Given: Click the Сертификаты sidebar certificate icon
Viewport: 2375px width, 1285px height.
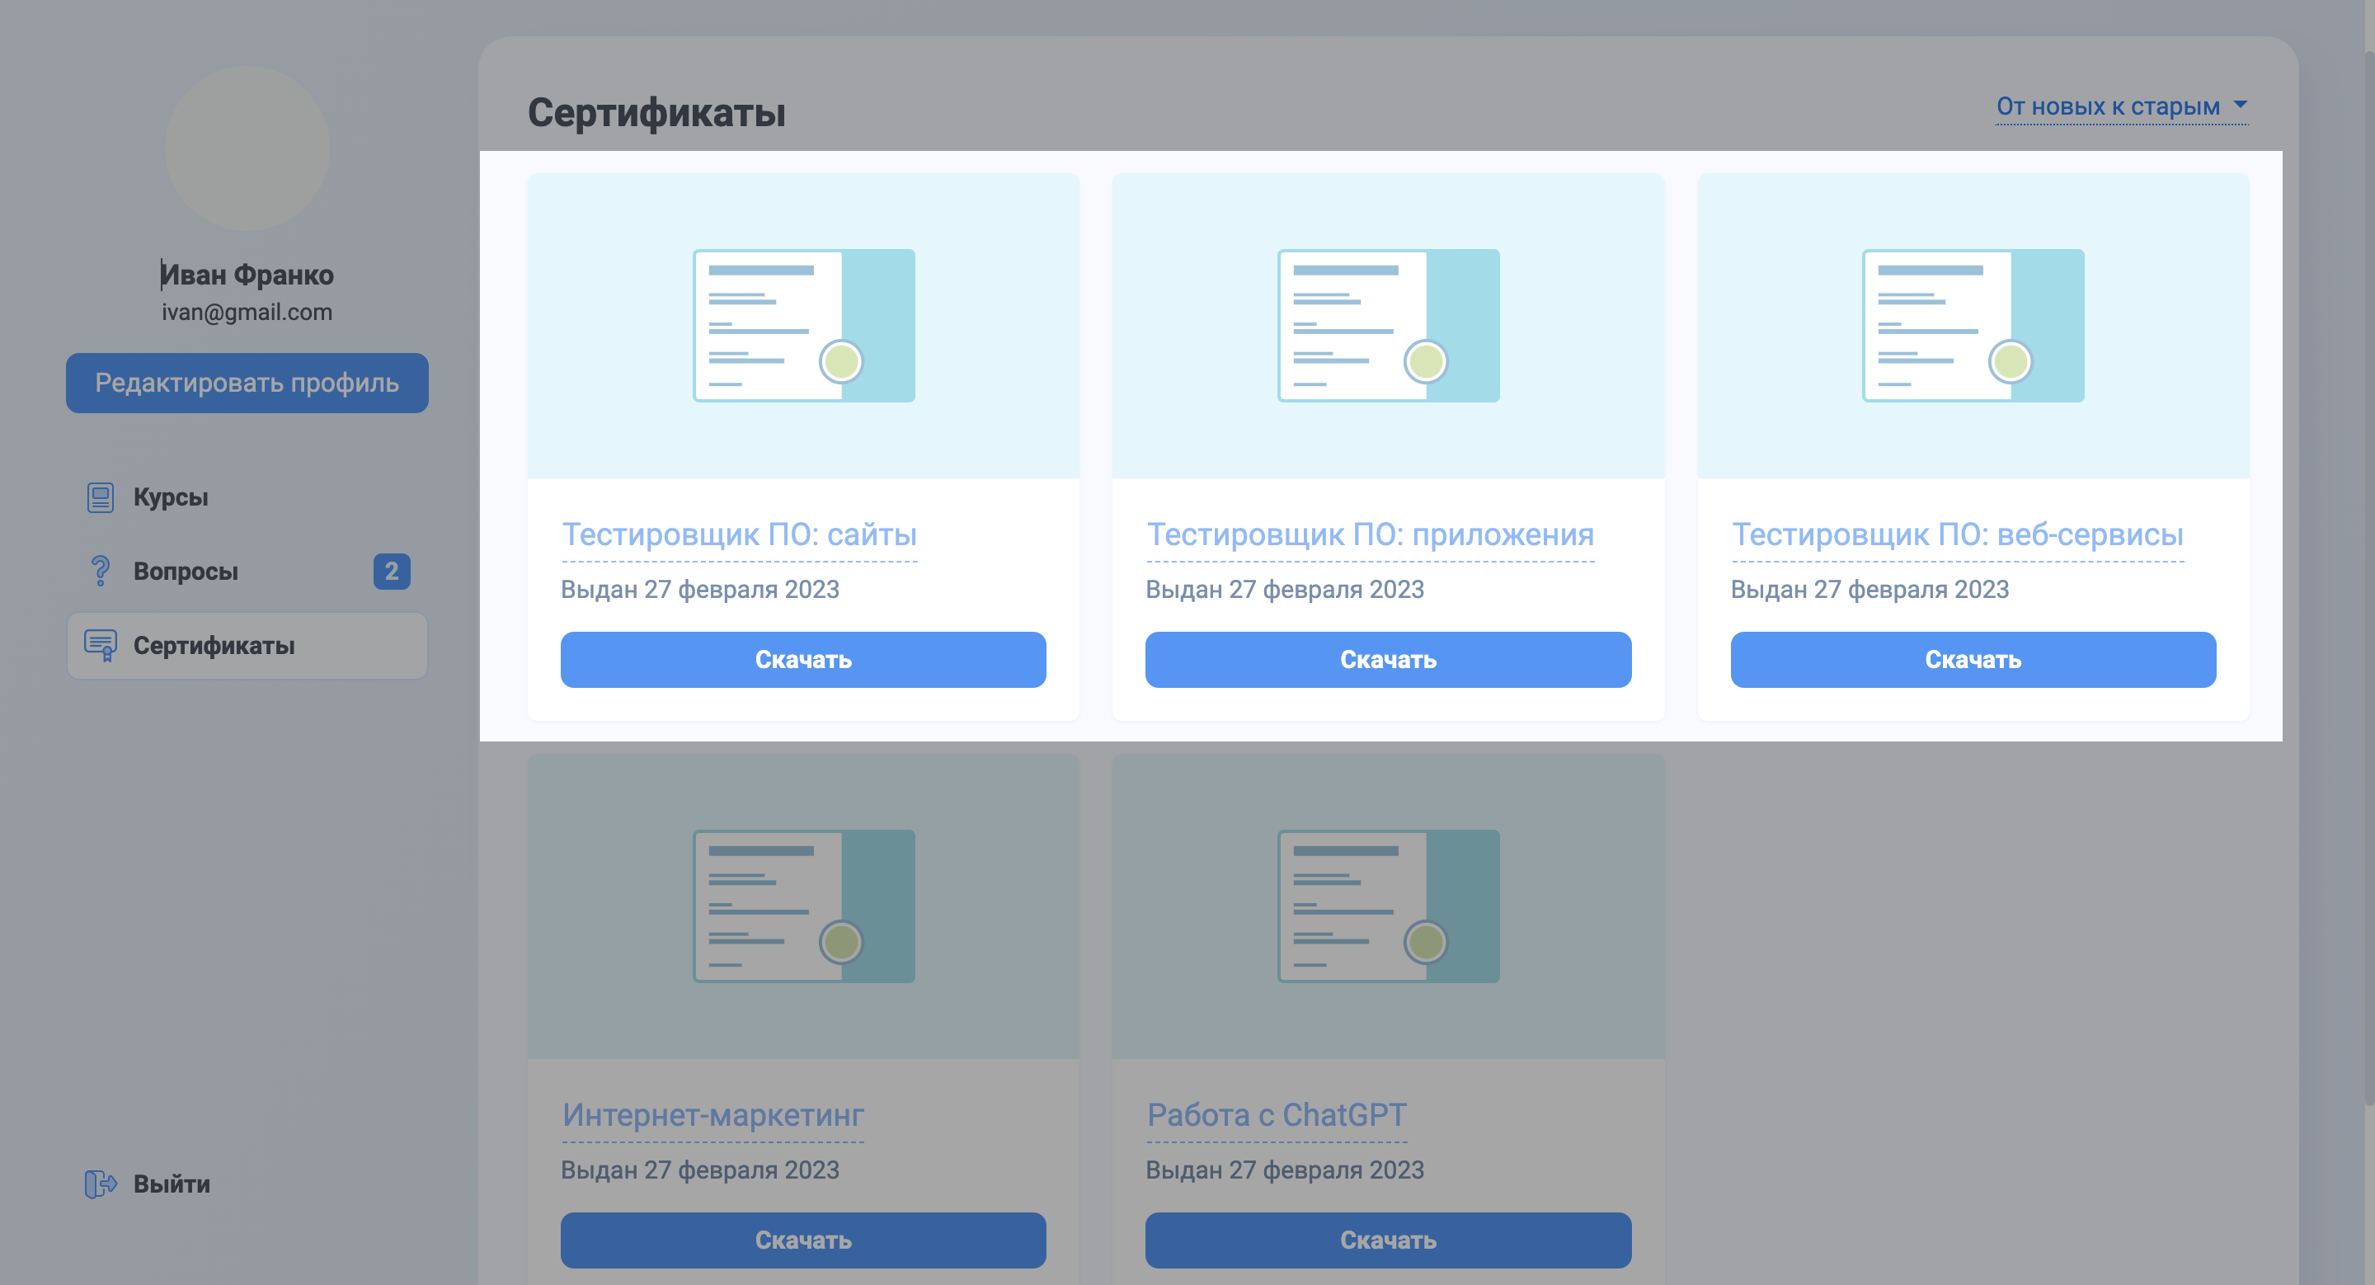Looking at the screenshot, I should (100, 645).
